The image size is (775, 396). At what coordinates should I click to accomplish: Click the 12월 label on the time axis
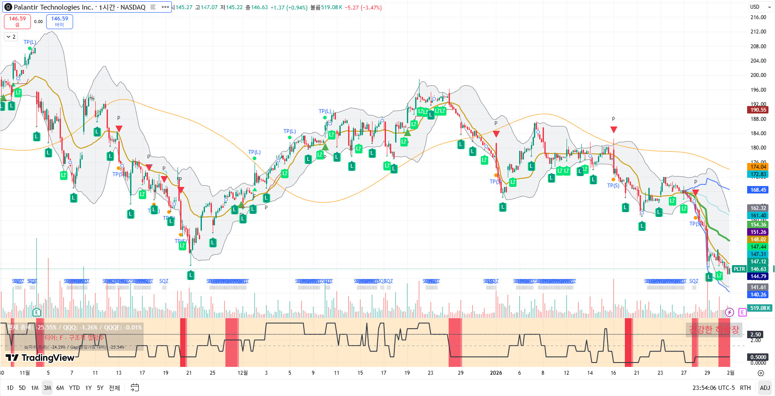(x=242, y=373)
